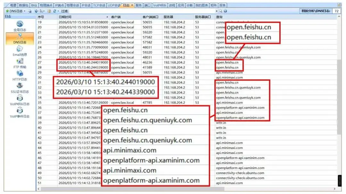The width and height of the screenshot is (346, 194).
Task: Switch to the 进程 tab
Action: click(172, 5)
